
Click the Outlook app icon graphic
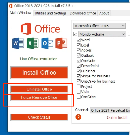47,43
